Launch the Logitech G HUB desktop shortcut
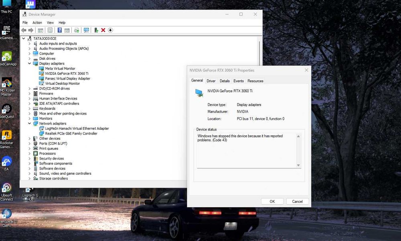 (30, 194)
